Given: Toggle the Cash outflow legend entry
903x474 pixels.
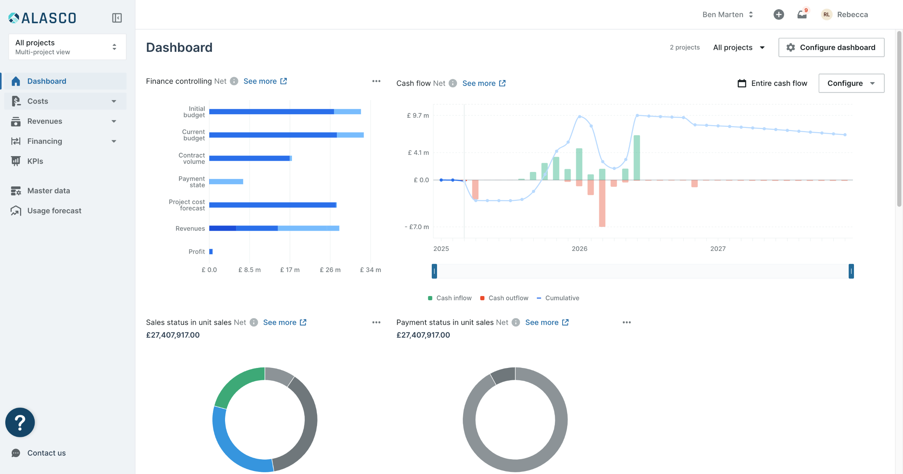Looking at the screenshot, I should point(504,298).
